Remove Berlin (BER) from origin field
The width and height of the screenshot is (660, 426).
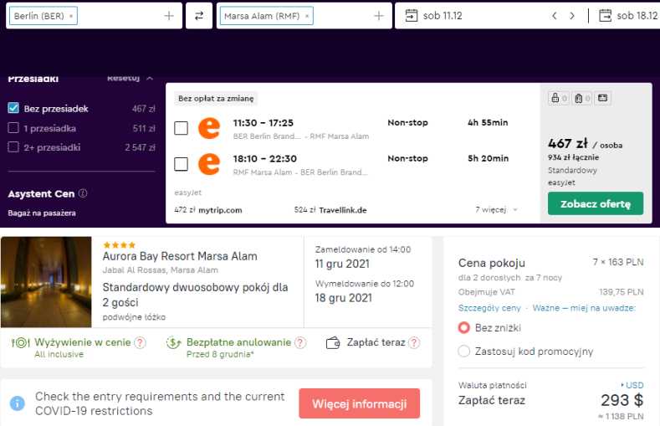71,16
